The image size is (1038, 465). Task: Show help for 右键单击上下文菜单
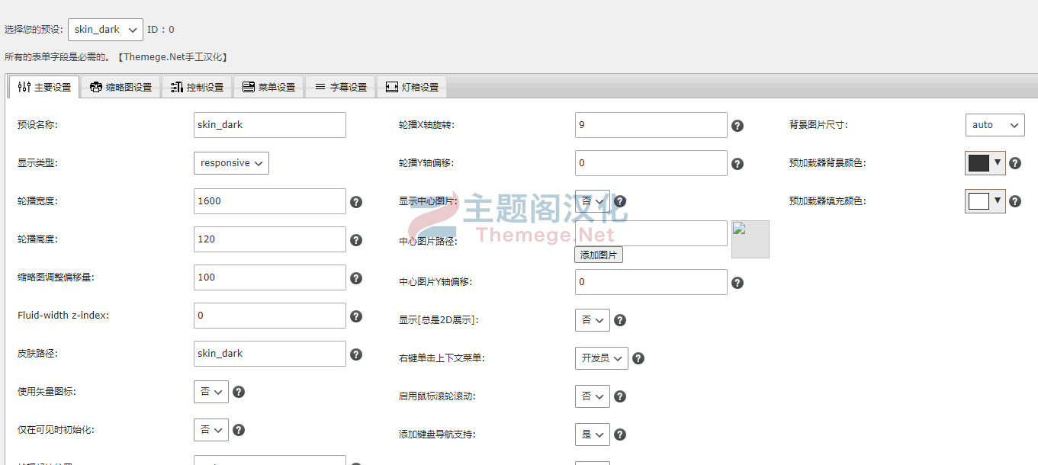click(x=638, y=358)
